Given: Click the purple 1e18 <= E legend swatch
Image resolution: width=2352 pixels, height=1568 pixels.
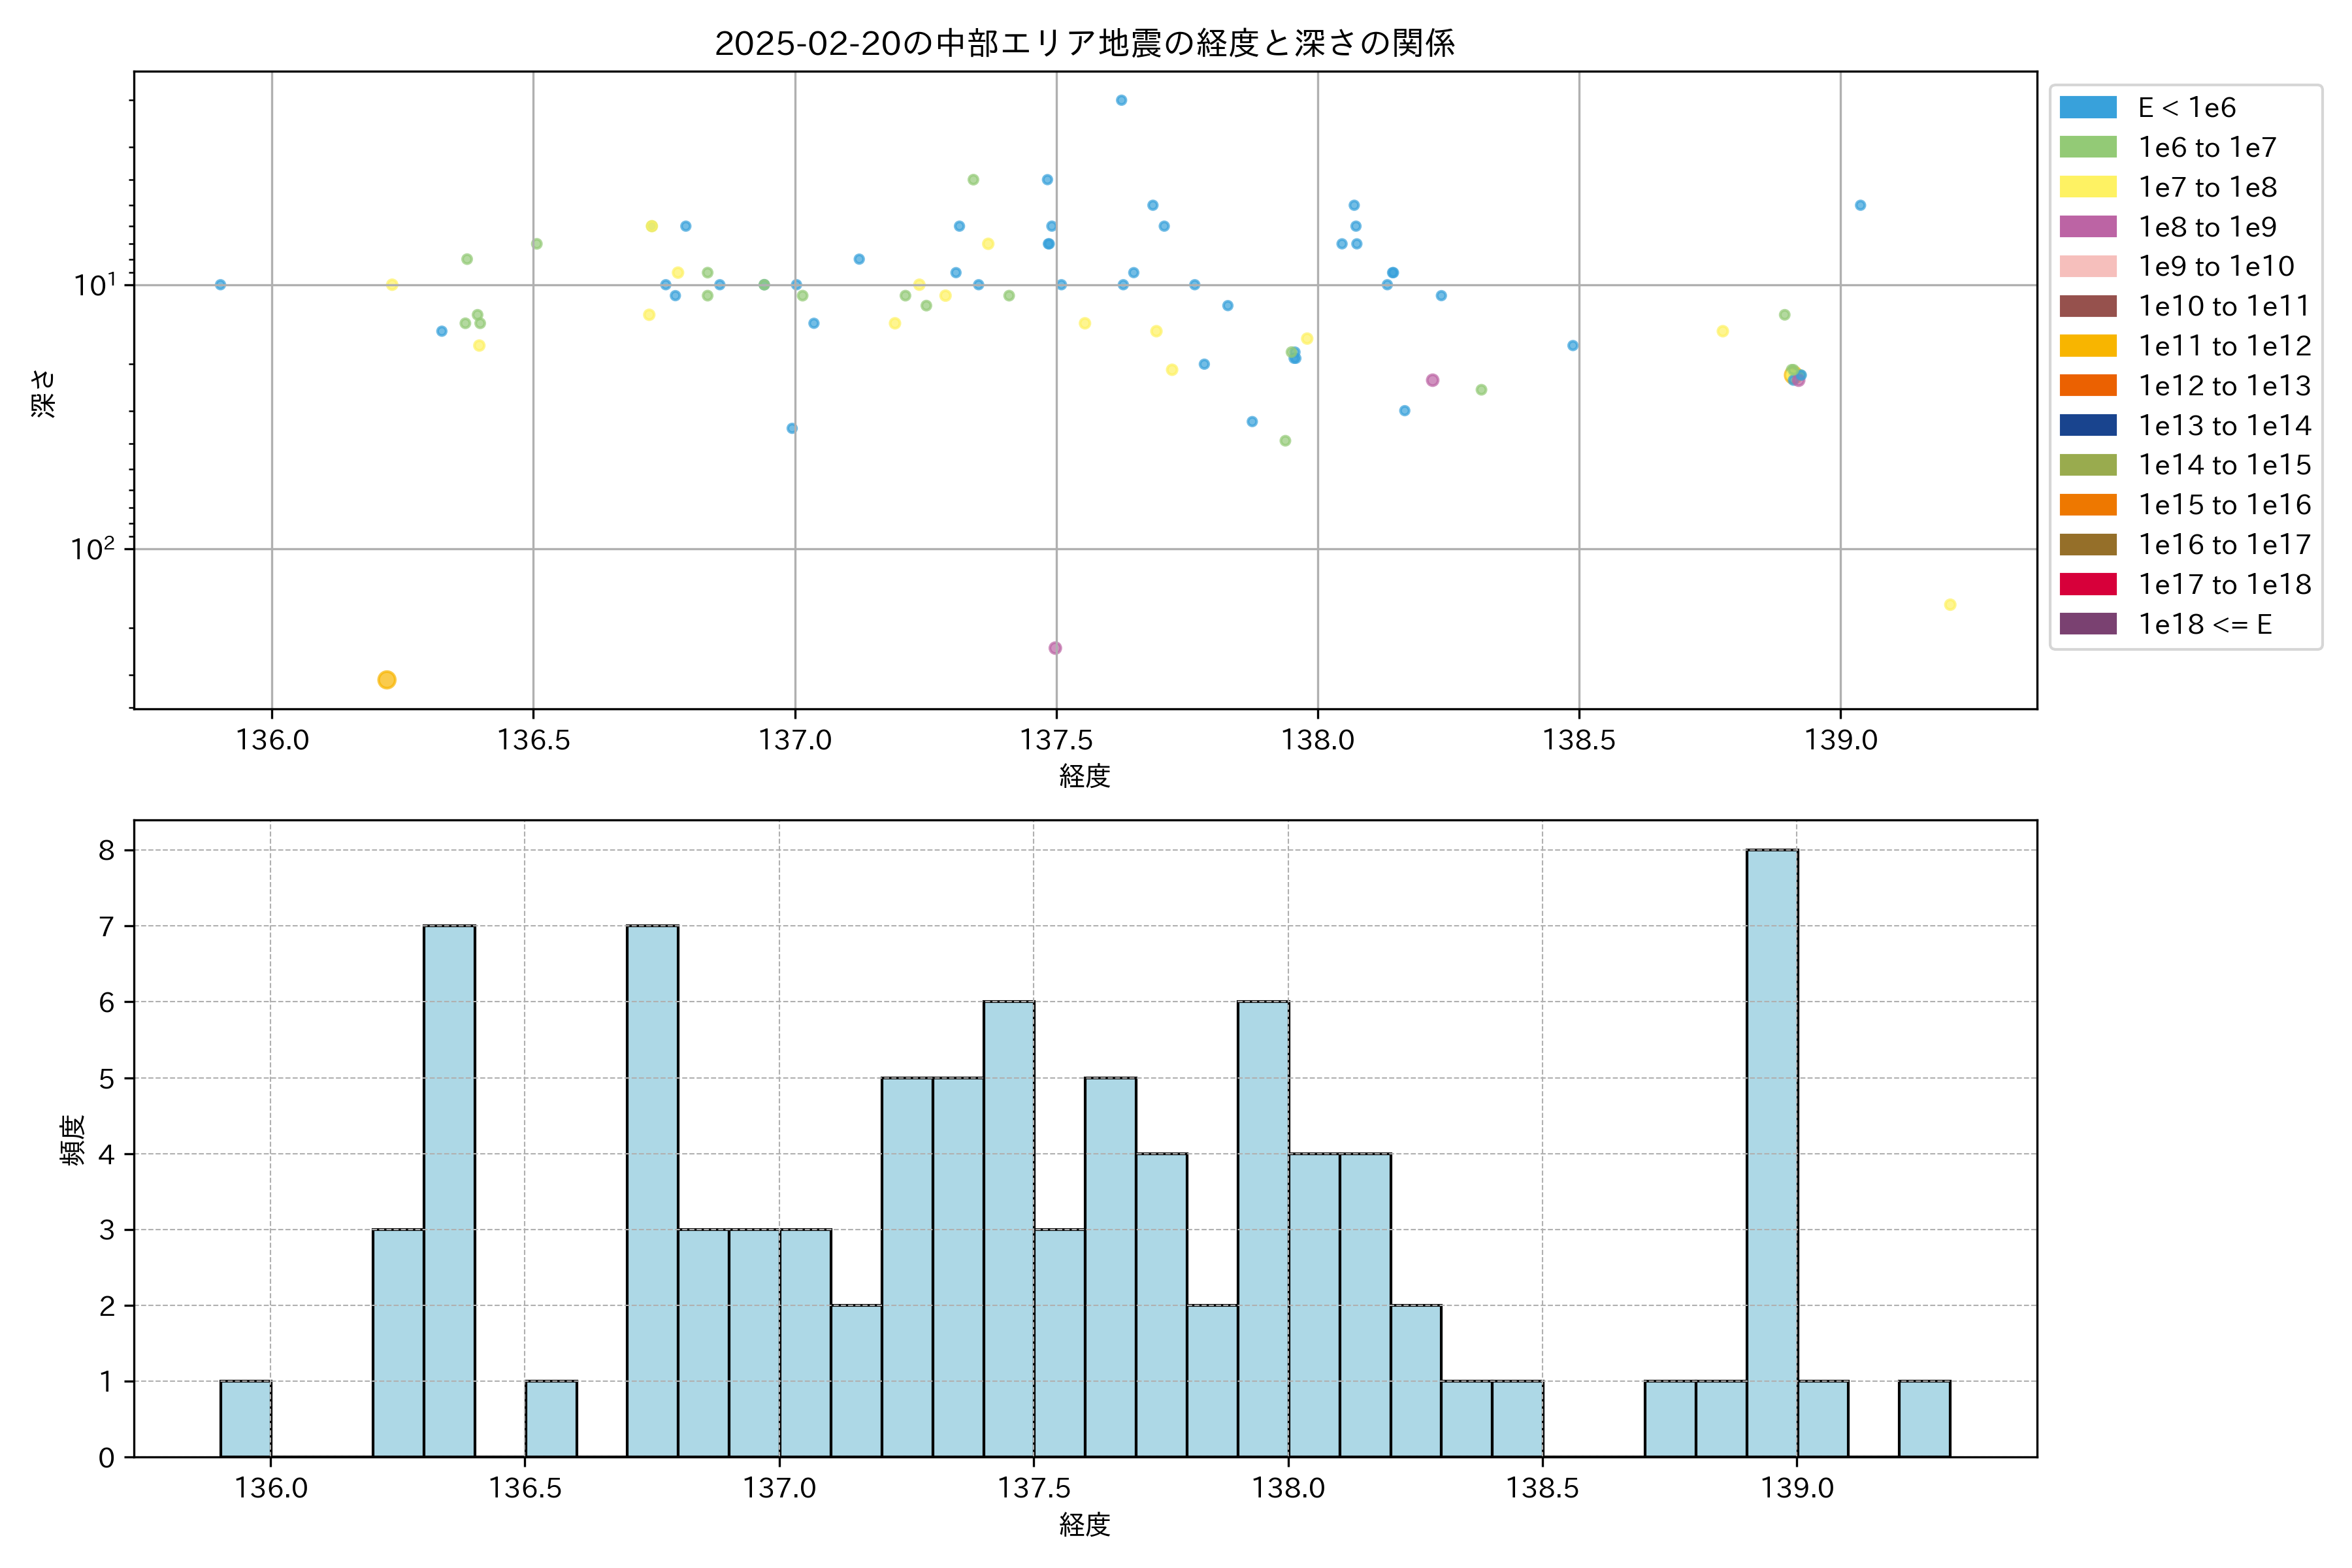Looking at the screenshot, I should [x=2087, y=624].
